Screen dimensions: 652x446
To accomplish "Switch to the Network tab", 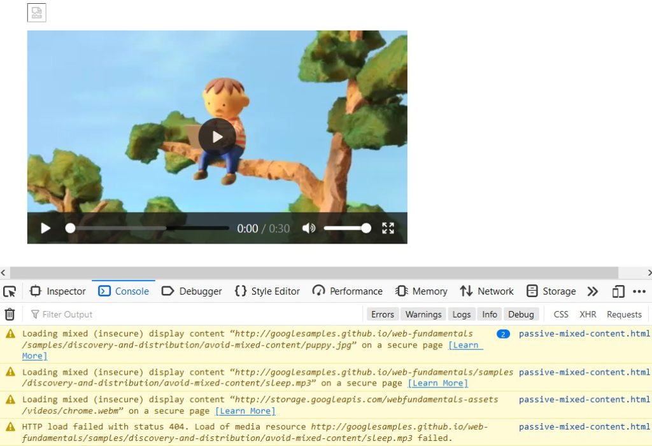I will coord(487,291).
